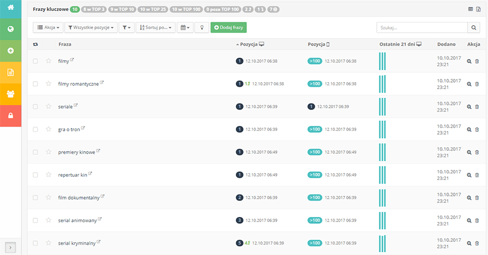Open the Akcja dropdown
The height and width of the screenshot is (255, 488).
click(48, 27)
